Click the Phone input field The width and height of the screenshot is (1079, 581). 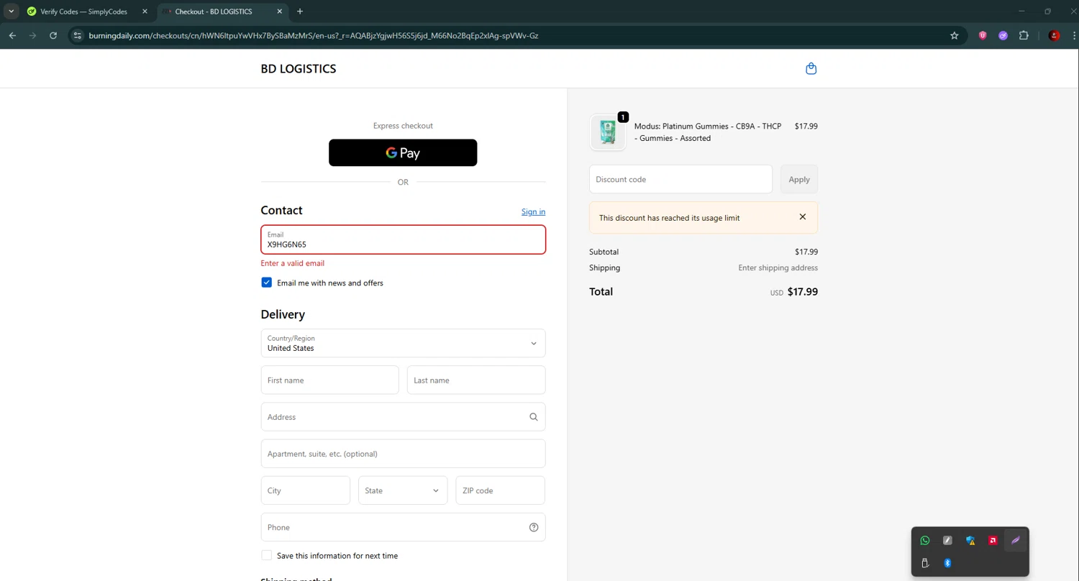pyautogui.click(x=403, y=527)
